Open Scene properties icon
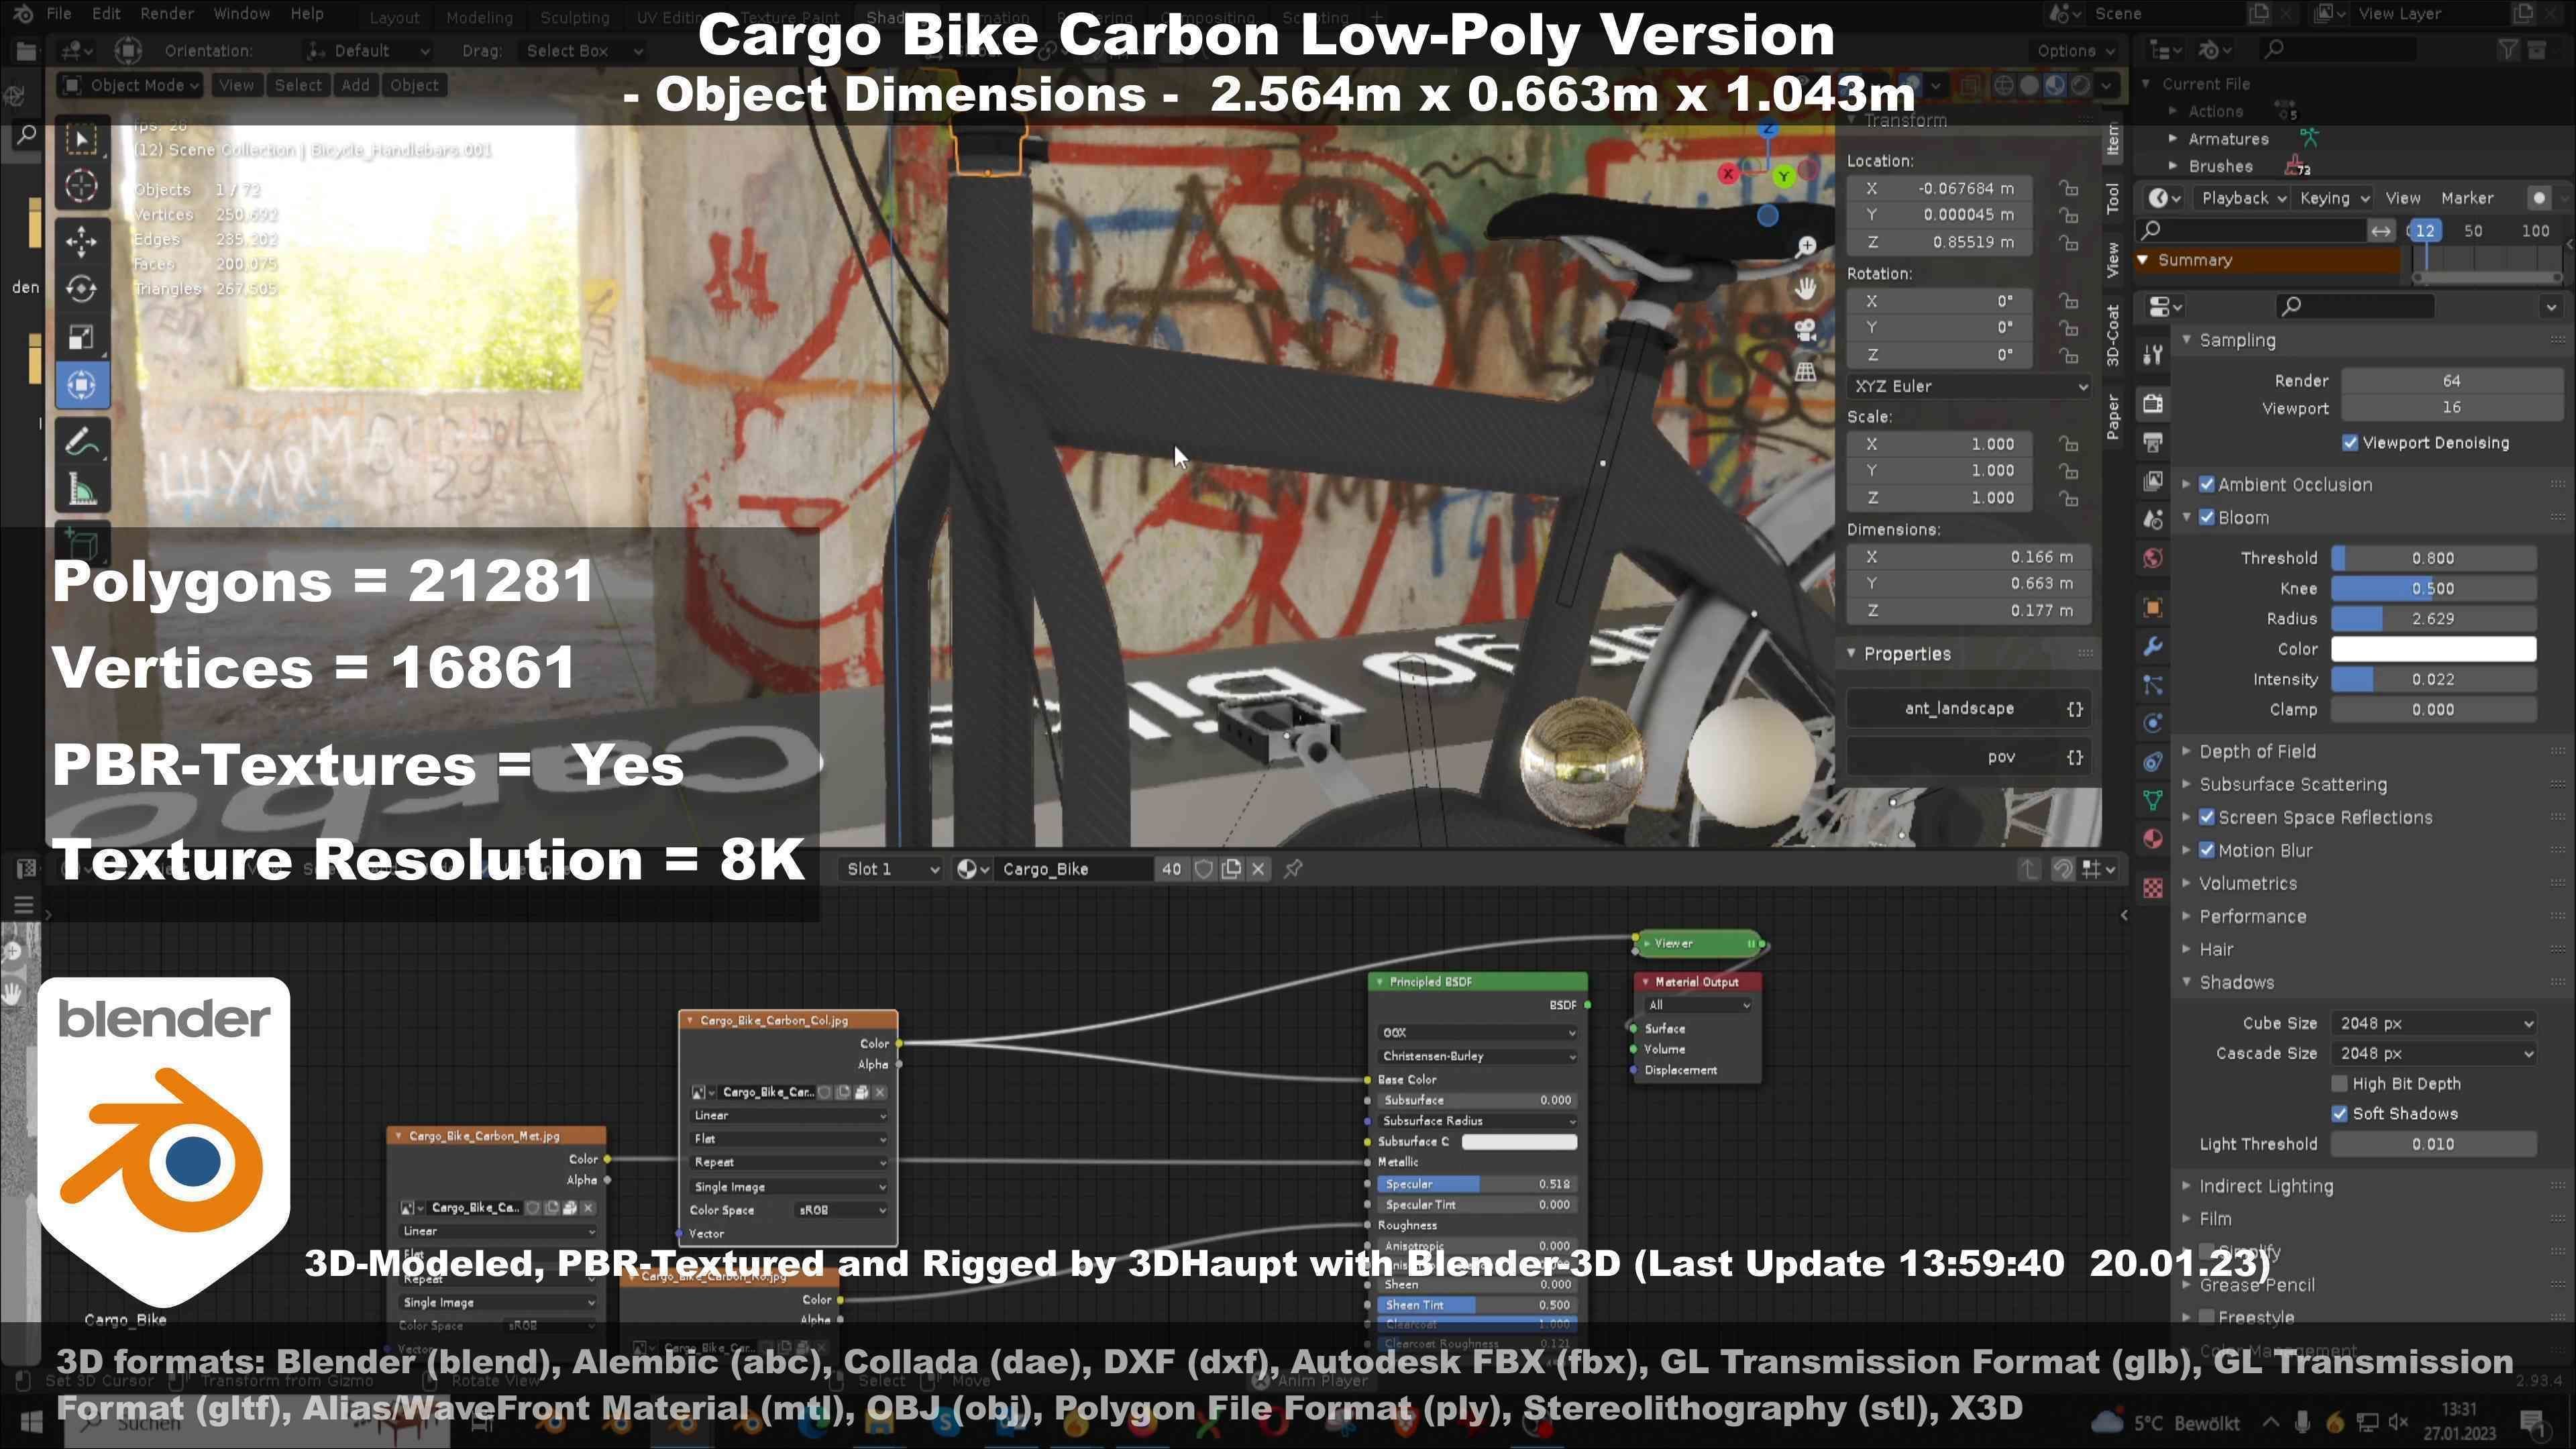 pyautogui.click(x=2153, y=519)
